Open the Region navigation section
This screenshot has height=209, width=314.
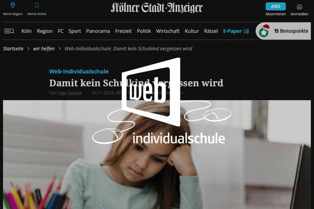[x=45, y=31]
